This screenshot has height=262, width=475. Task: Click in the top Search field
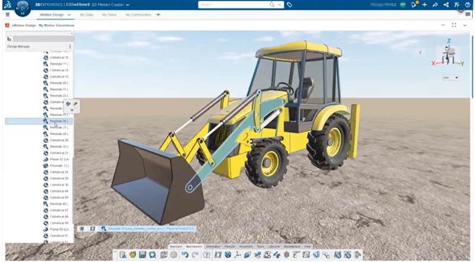[237, 5]
